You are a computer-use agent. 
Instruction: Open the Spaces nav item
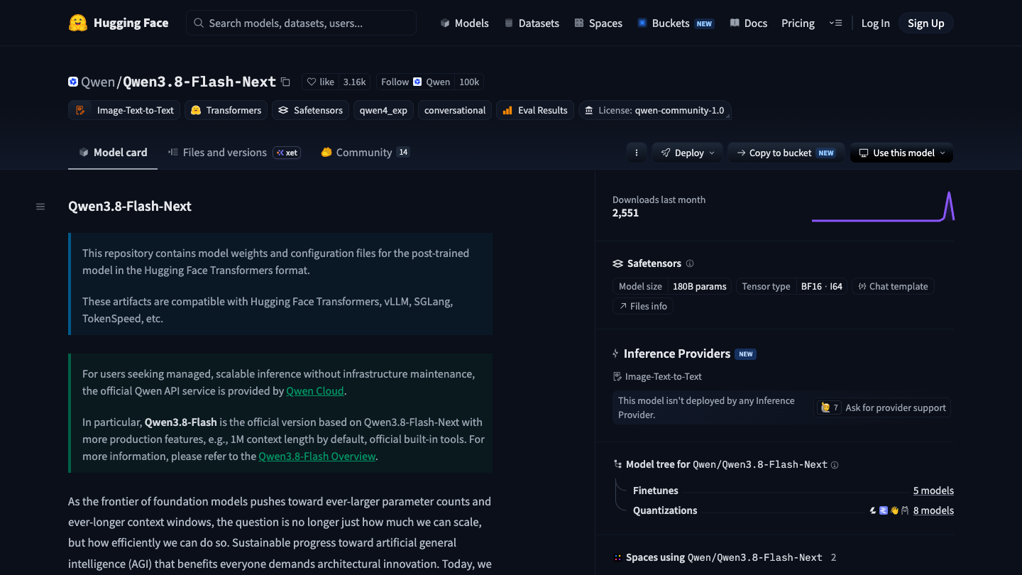click(598, 23)
